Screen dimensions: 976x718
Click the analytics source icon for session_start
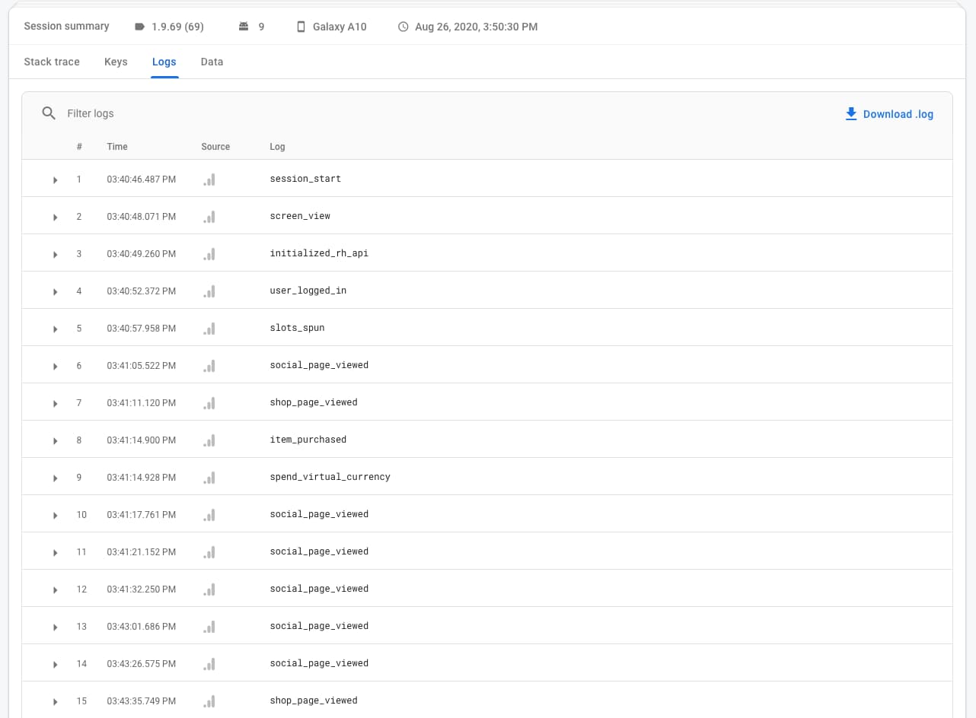(209, 179)
